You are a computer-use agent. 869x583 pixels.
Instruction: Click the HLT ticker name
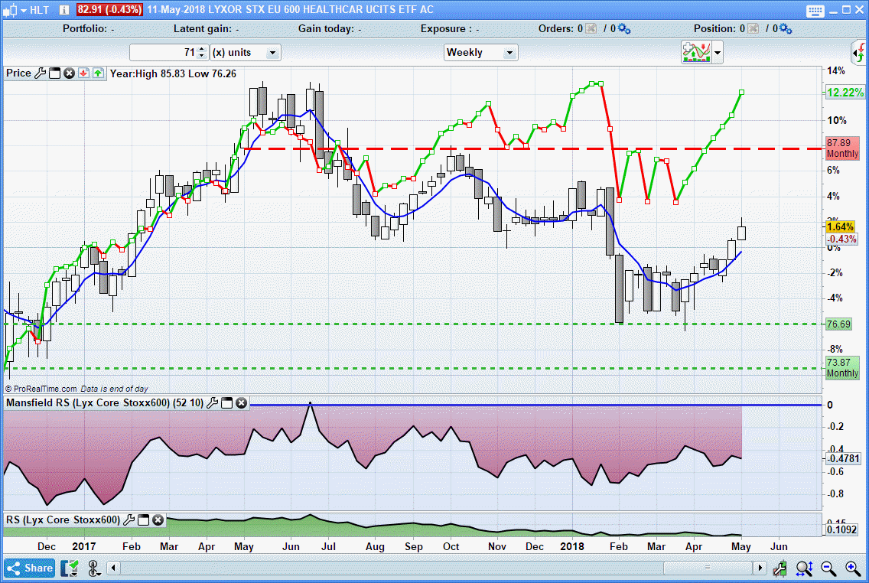coord(39,10)
